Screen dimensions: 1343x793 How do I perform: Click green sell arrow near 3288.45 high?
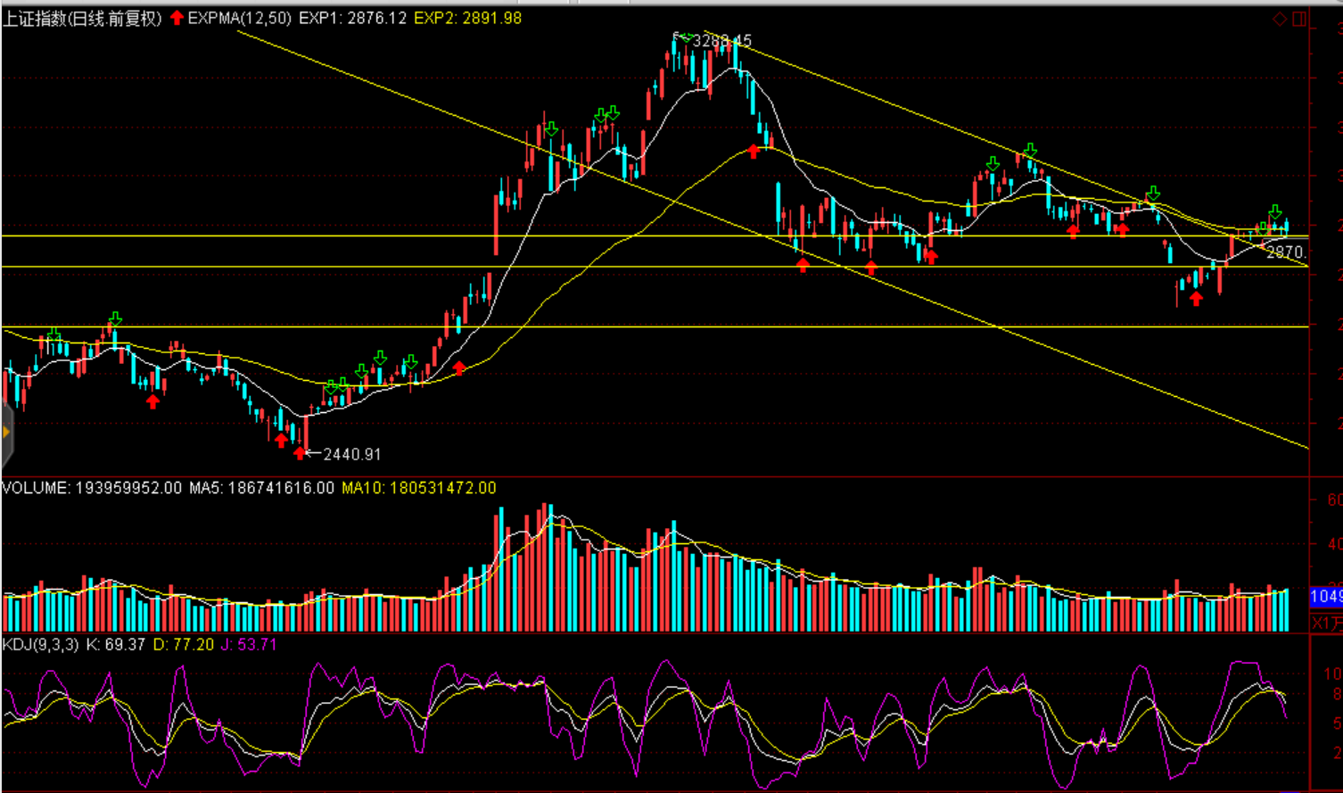tap(685, 37)
